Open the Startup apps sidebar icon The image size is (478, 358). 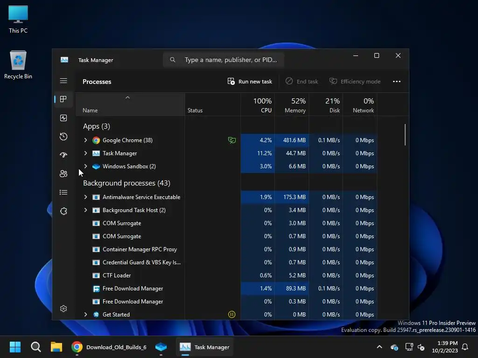point(63,155)
